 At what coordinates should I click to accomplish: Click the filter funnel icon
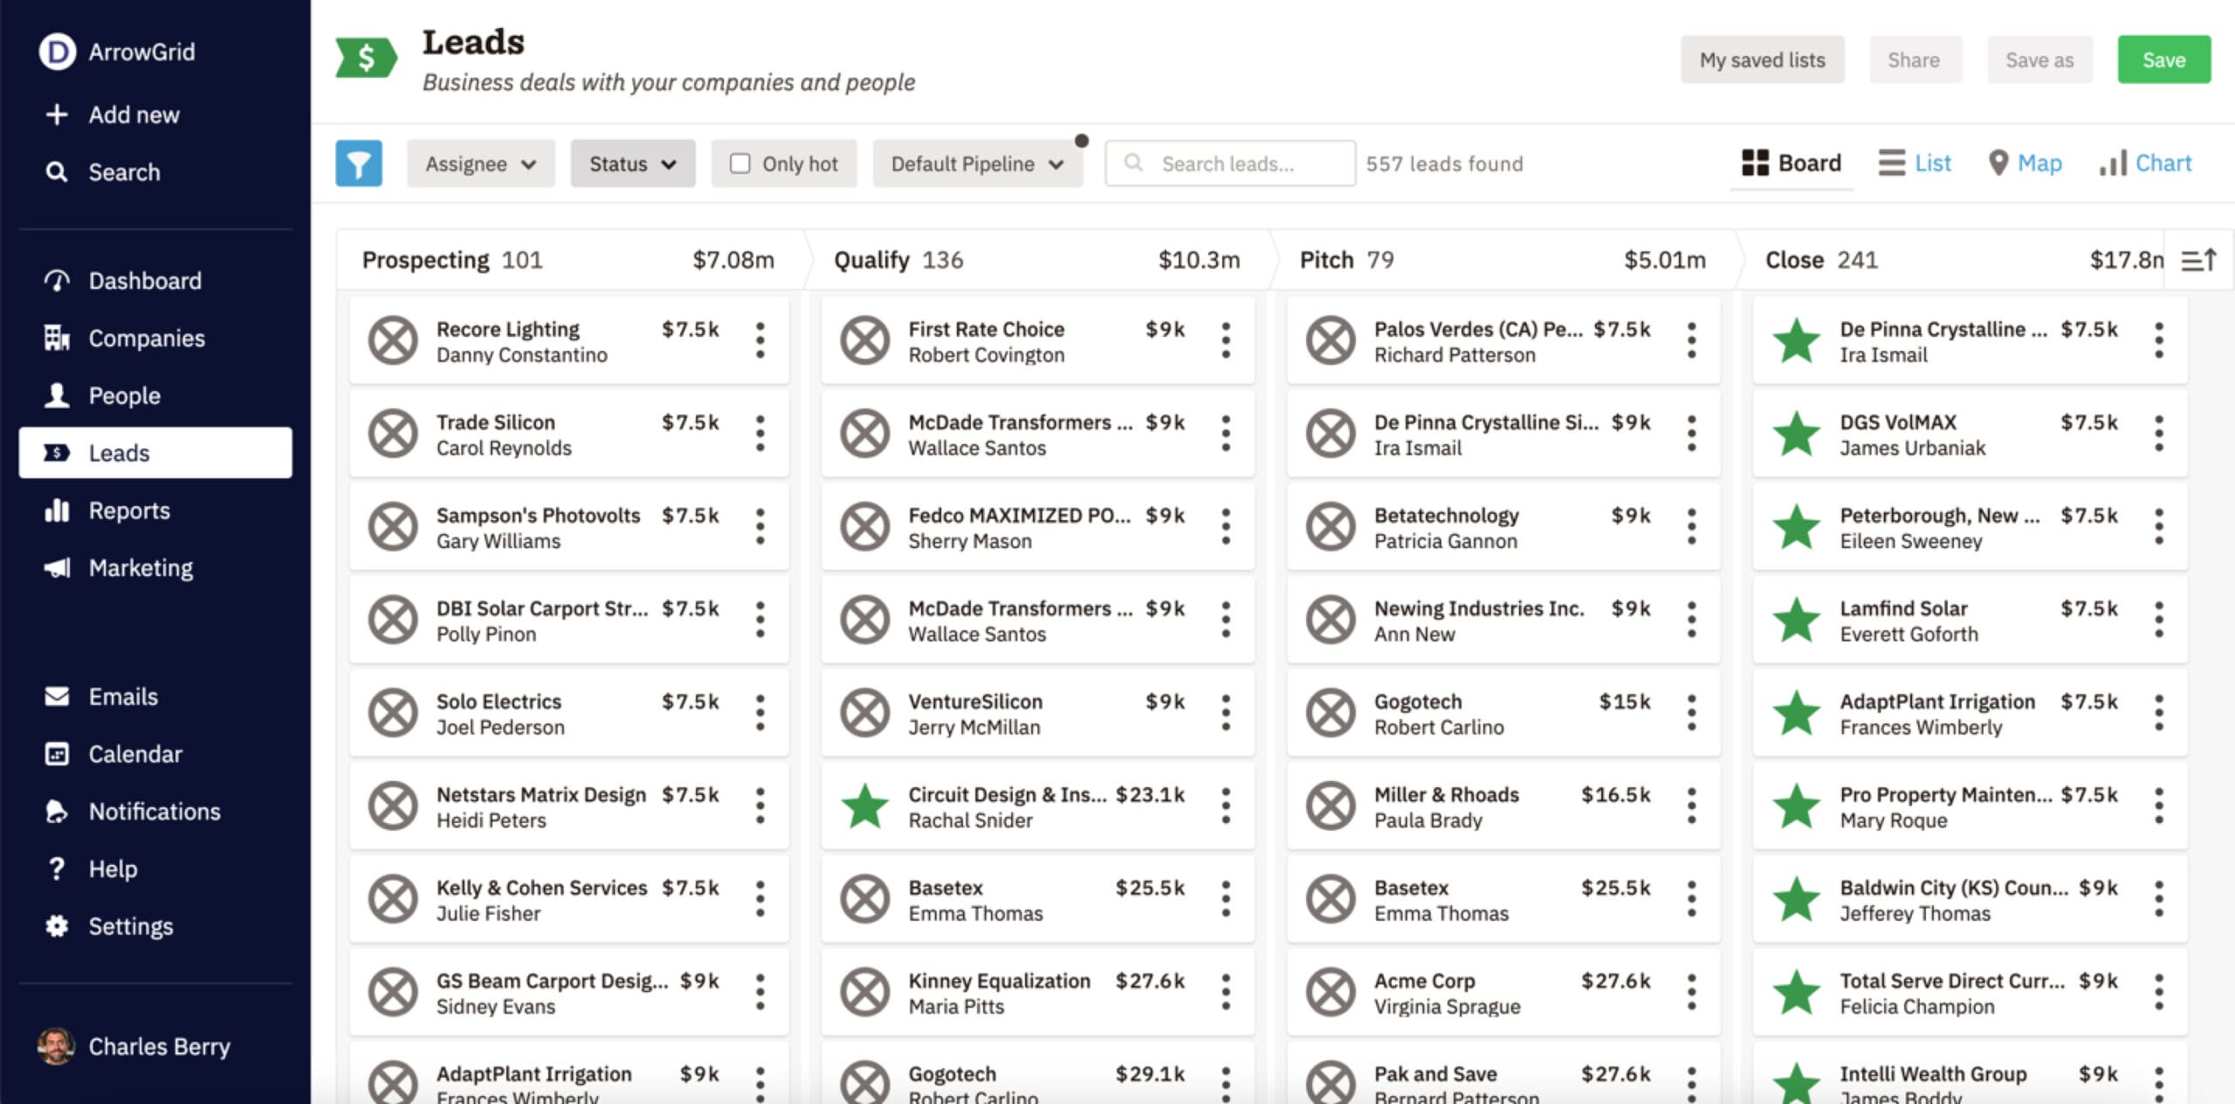[x=358, y=162]
